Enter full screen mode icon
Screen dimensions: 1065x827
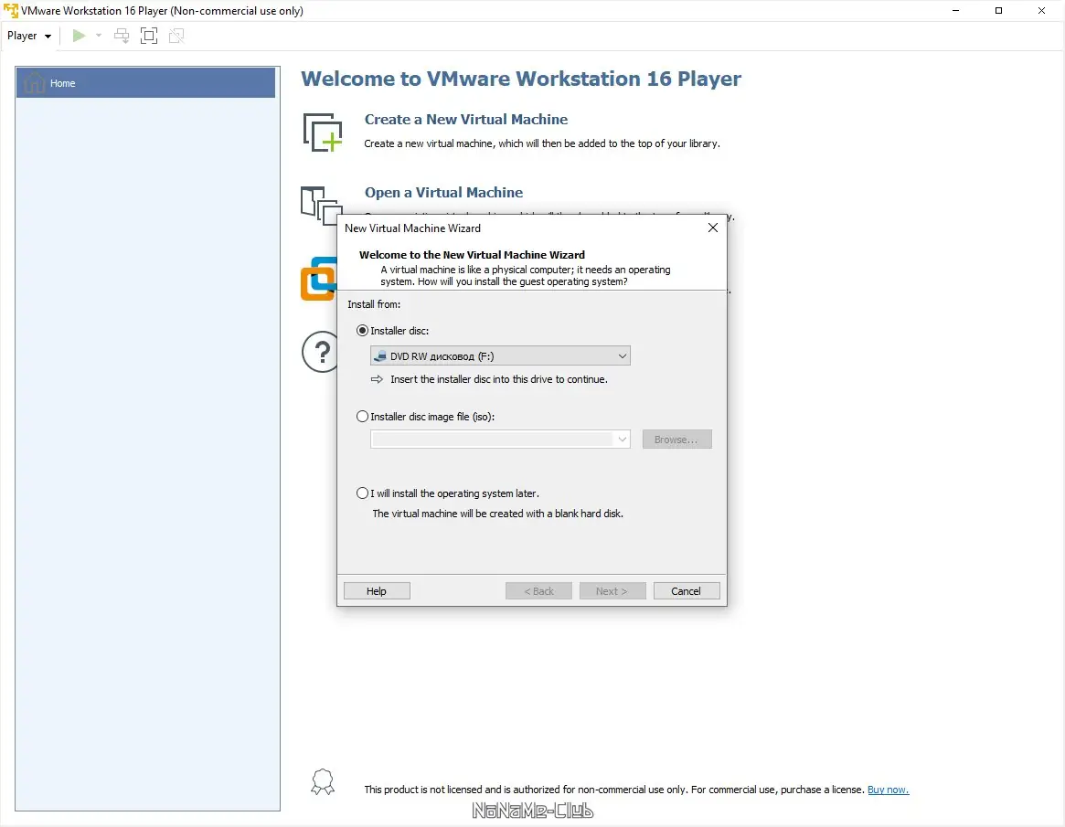coord(149,36)
